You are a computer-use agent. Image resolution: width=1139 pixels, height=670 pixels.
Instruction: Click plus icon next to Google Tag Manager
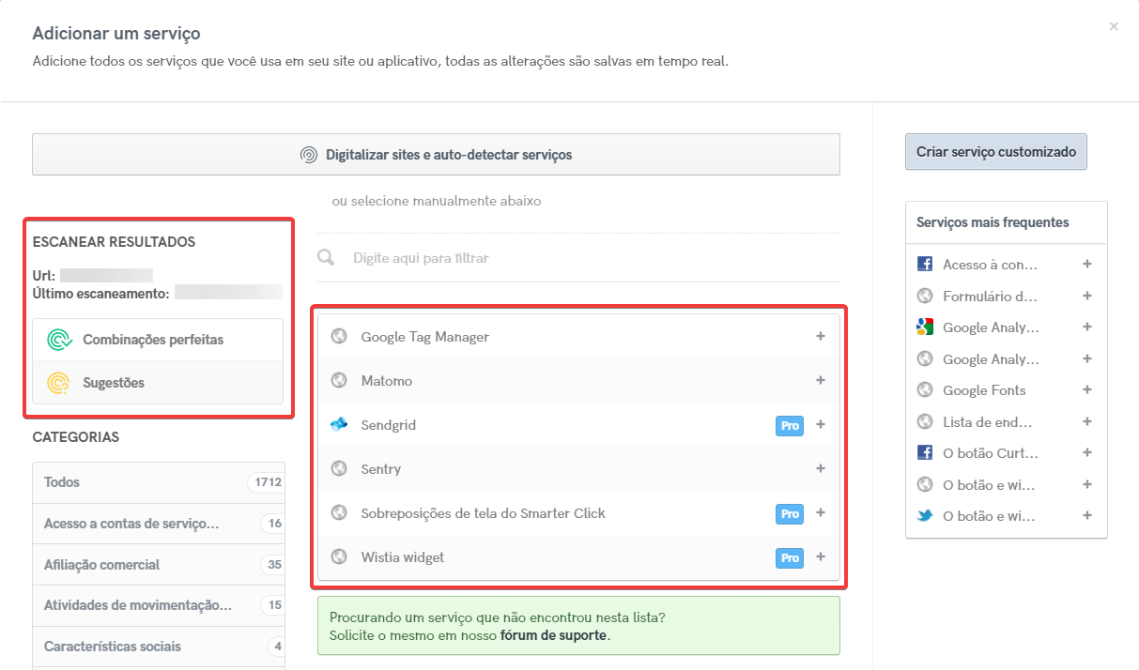coord(820,336)
